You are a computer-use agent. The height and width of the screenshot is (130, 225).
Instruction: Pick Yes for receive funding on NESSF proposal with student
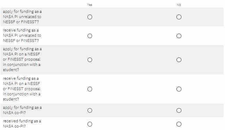point(90,89)
